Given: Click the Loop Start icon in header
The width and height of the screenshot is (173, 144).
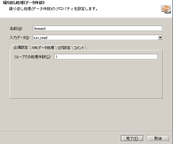Looking at the screenshot, I should [166, 9].
